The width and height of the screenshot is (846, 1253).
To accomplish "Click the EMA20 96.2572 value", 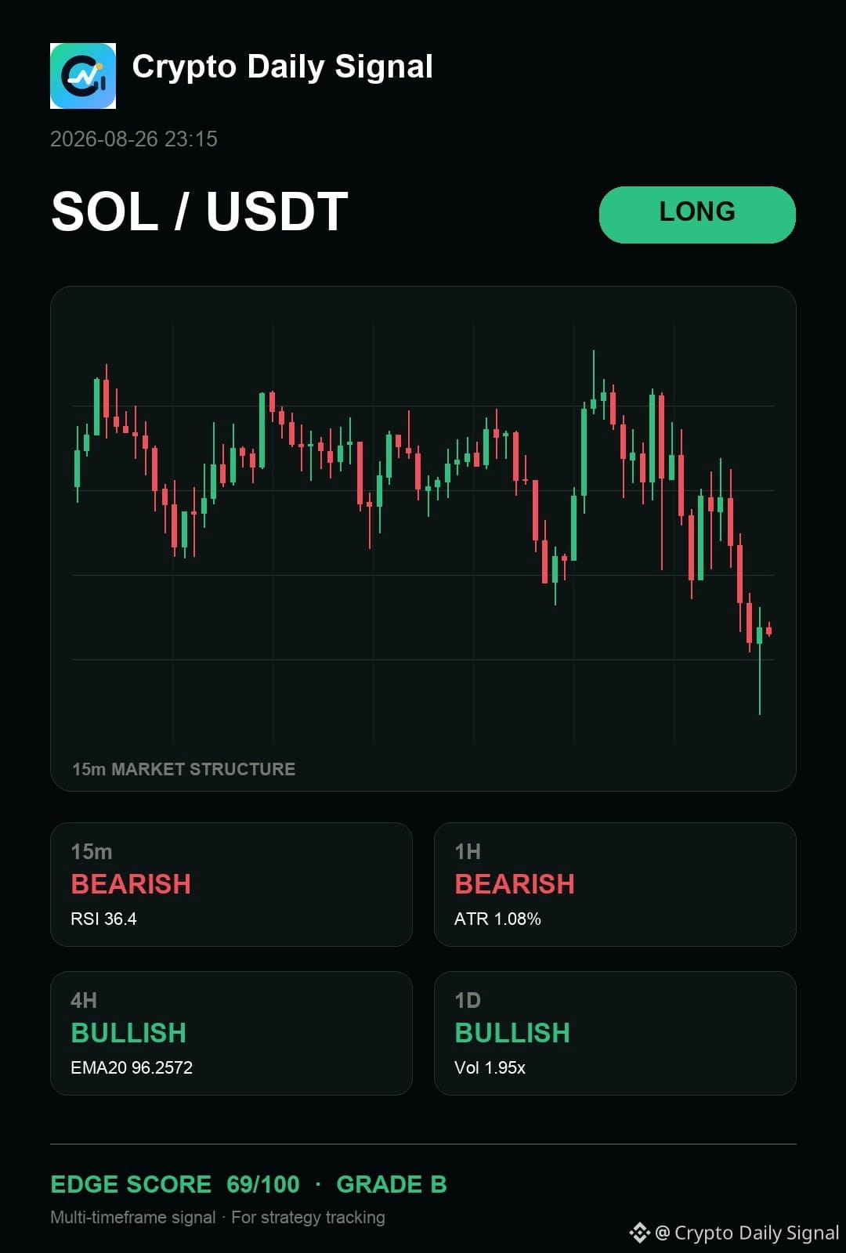I will (x=132, y=1067).
